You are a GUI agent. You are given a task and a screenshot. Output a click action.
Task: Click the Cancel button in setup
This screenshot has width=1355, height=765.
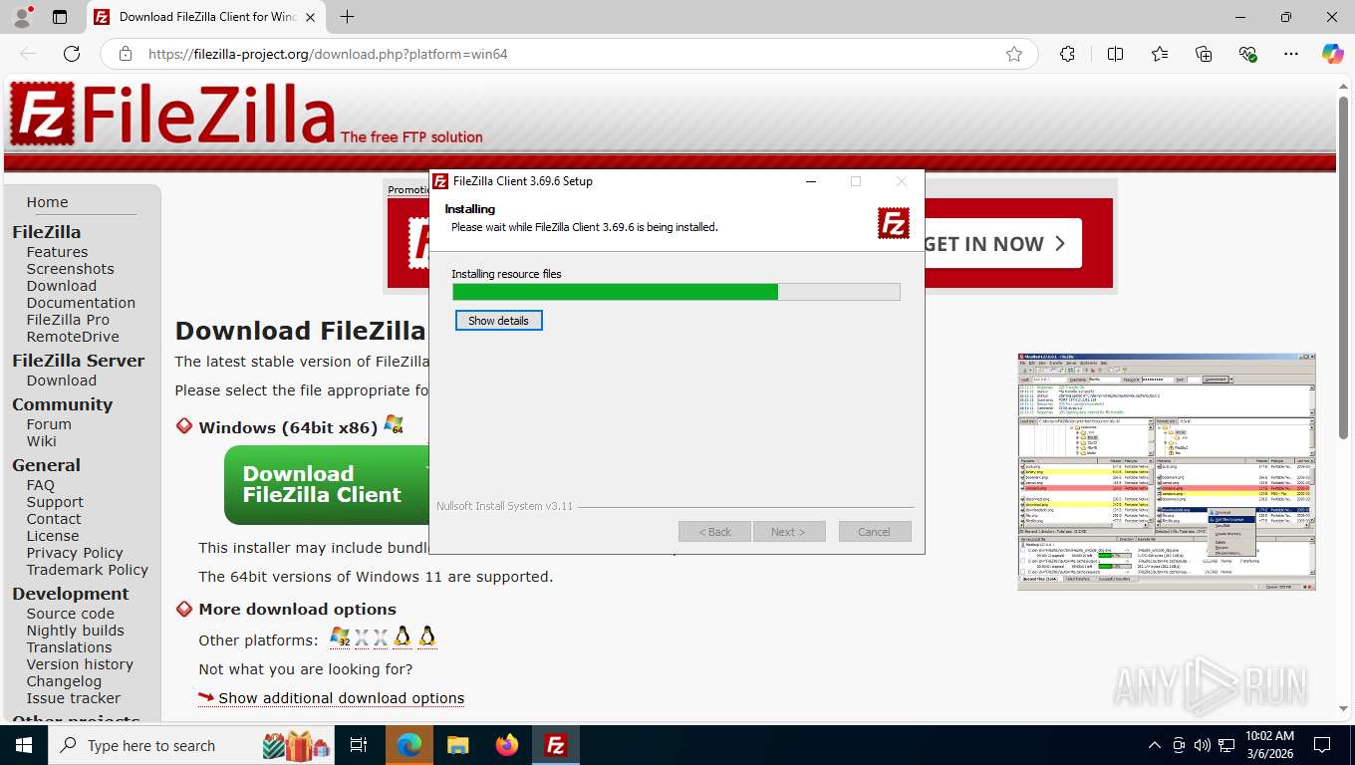(874, 532)
